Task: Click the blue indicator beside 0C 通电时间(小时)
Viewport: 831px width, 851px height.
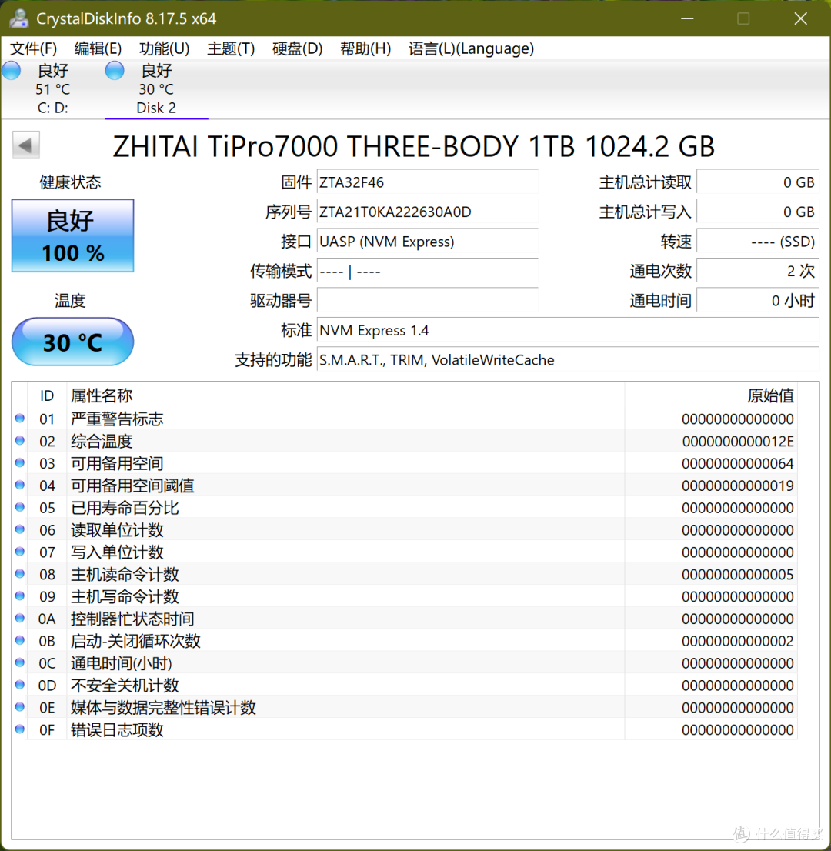Action: coord(19,662)
